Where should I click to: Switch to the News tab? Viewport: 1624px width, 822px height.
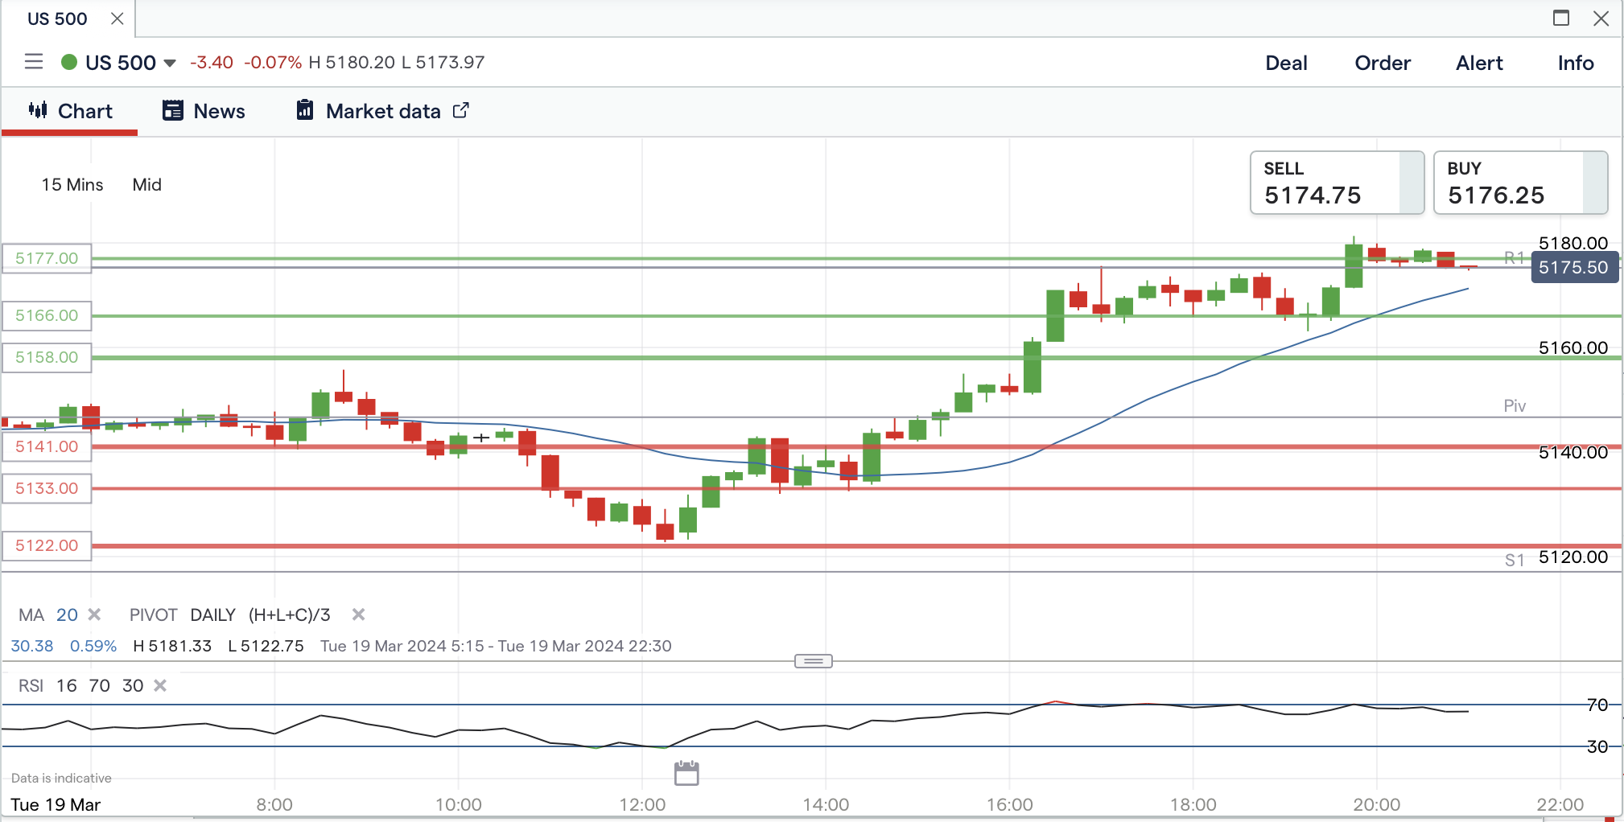(204, 111)
